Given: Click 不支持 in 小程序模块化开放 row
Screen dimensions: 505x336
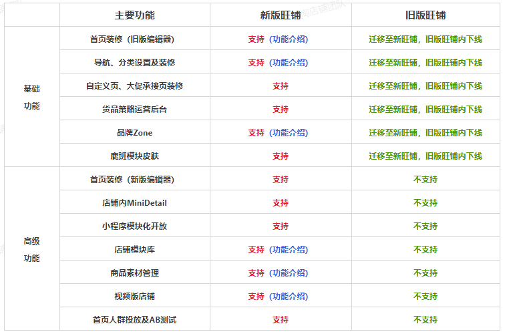Looking at the screenshot, I should [426, 226].
